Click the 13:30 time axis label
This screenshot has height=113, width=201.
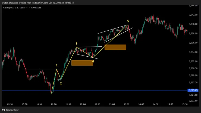[127, 104]
